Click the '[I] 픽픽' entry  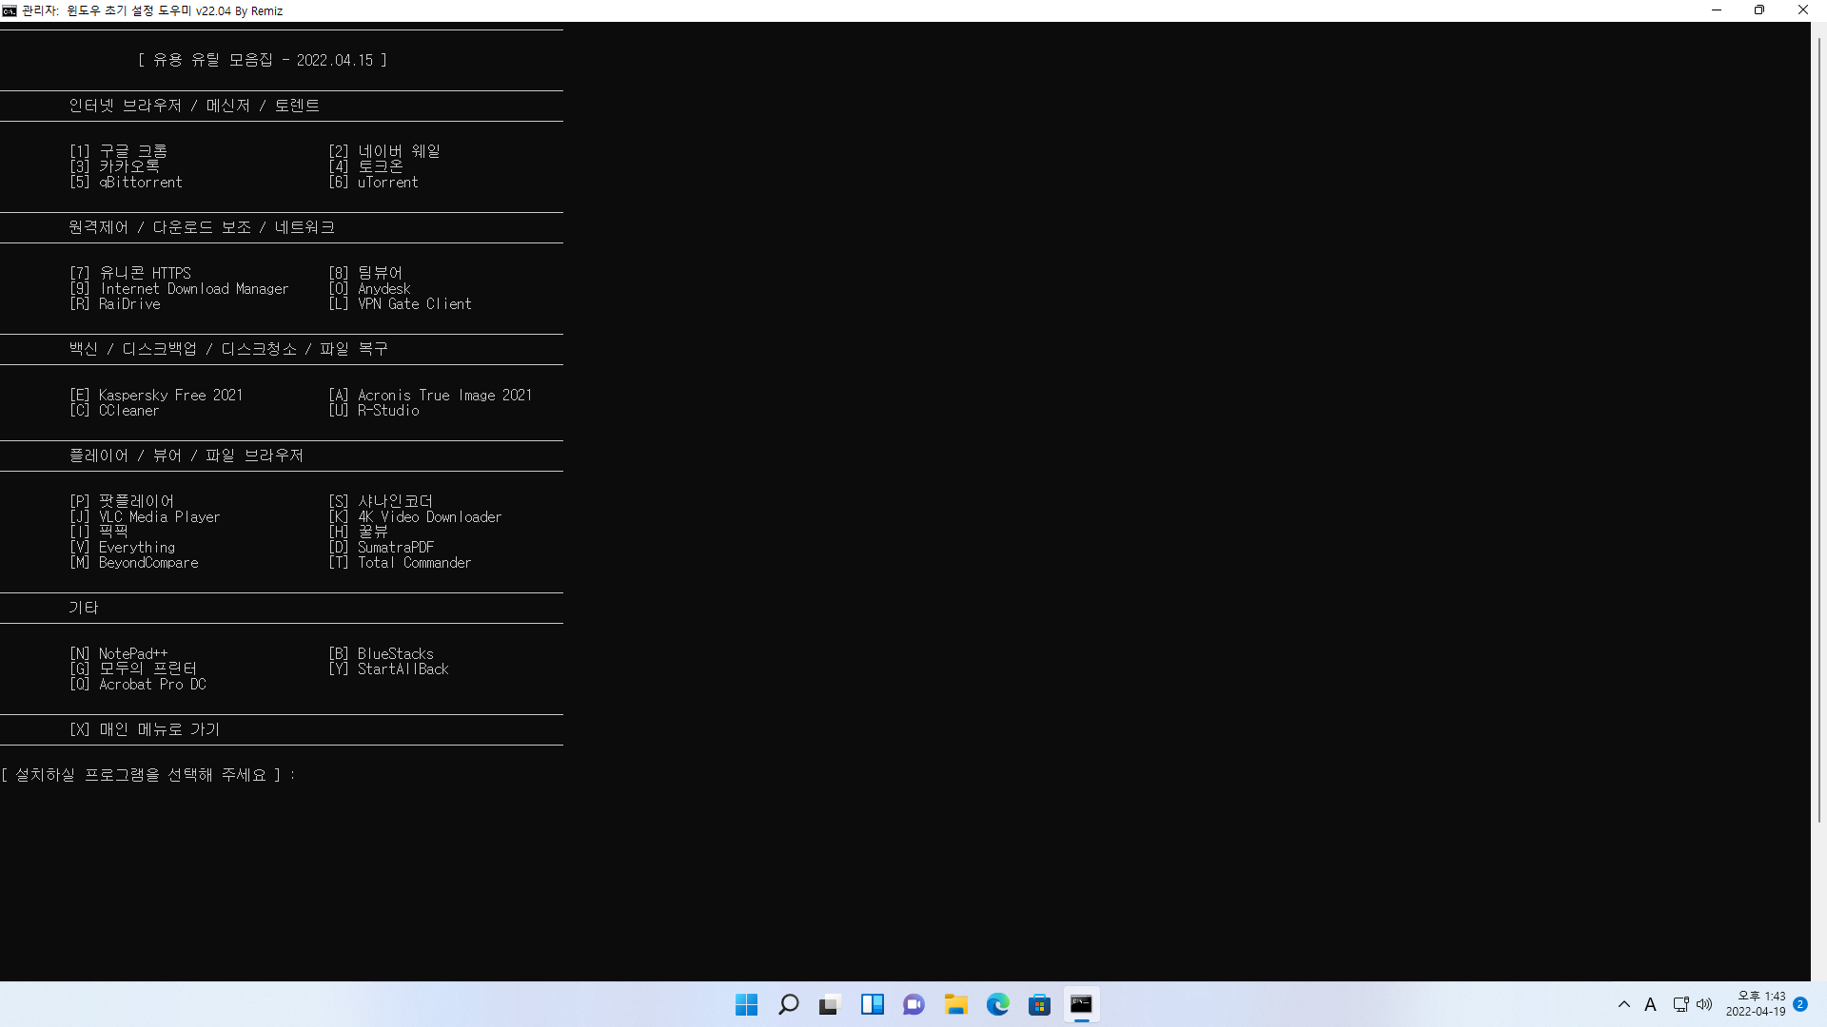tap(99, 532)
